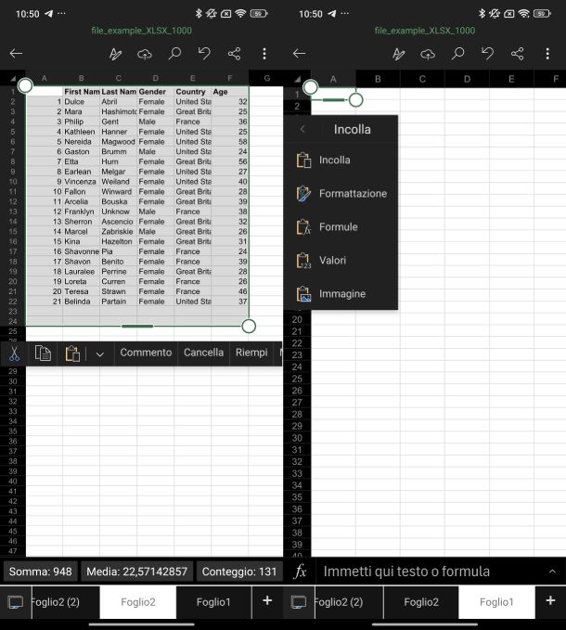Select Foglio2 tab on left screen

(x=137, y=602)
